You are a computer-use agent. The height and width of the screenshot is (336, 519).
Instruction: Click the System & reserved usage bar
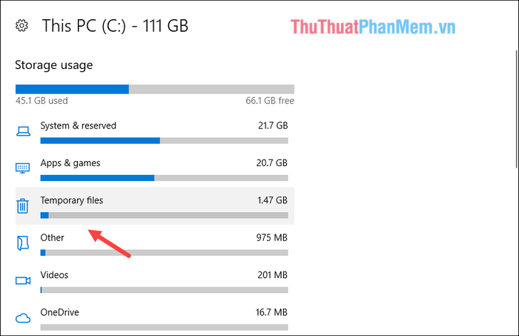(x=164, y=141)
